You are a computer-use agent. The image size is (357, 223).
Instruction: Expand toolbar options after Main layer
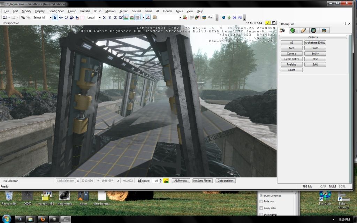tap(217, 17)
